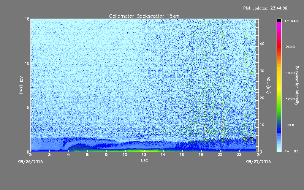This screenshot has height=190, width=304.
Task: Click the start date label 08/26/2015
Action: pos(30,162)
